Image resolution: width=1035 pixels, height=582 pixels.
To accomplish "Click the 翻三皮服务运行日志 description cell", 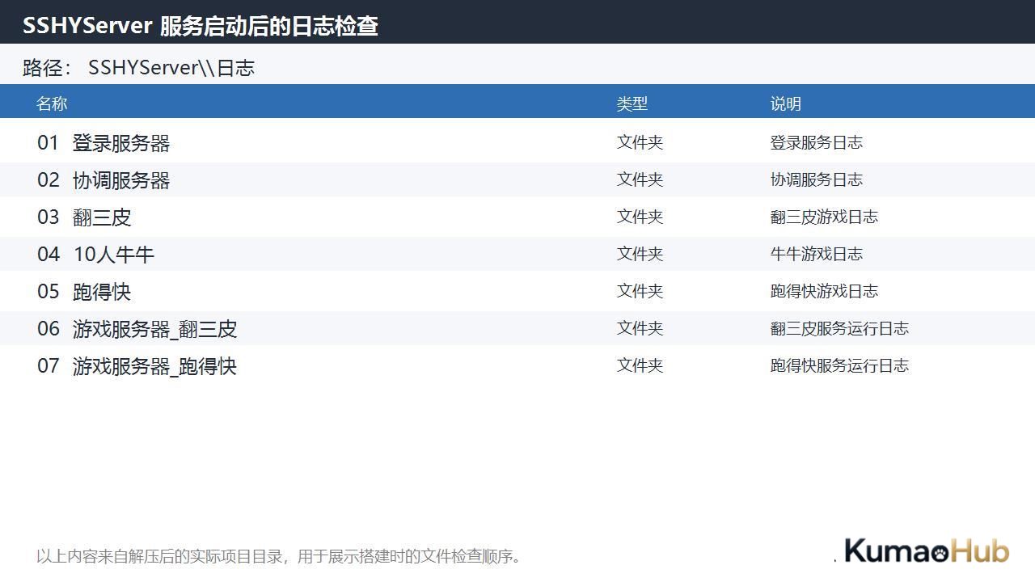I will 839,328.
